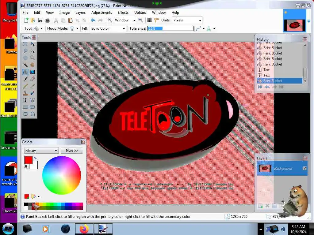
Task: Click the red primary color swatch
Action: pos(28,160)
